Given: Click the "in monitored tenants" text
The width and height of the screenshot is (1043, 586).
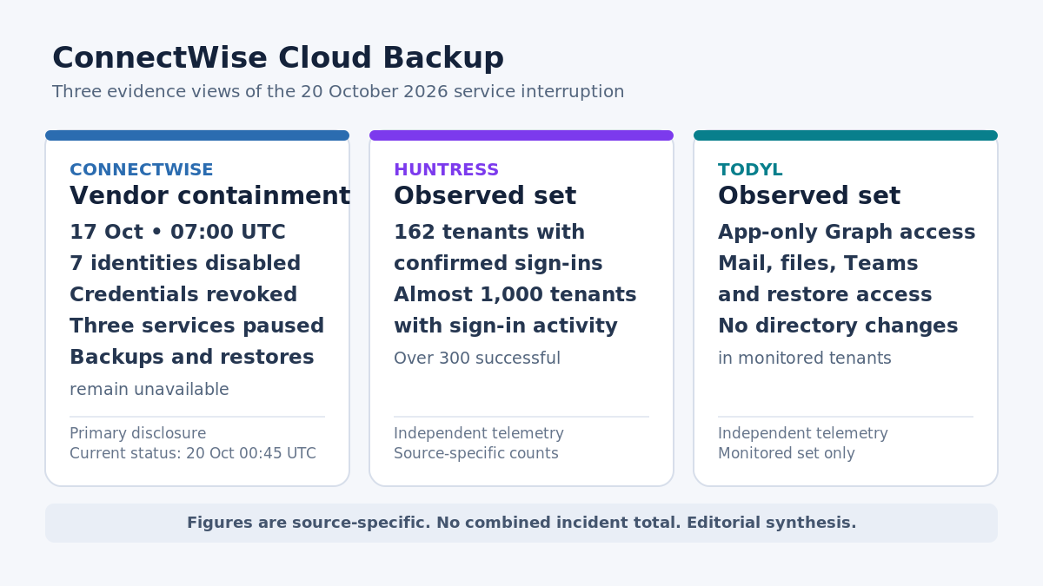Looking at the screenshot, I should point(805,359).
